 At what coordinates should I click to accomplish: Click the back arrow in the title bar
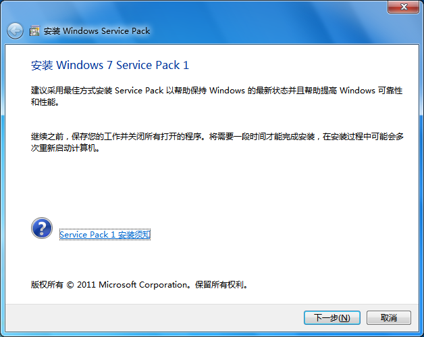coord(15,30)
